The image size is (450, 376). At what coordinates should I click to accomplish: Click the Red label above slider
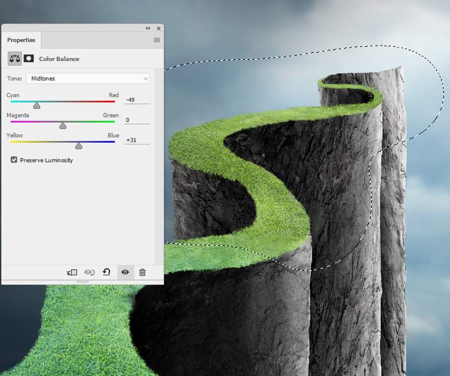pos(113,95)
